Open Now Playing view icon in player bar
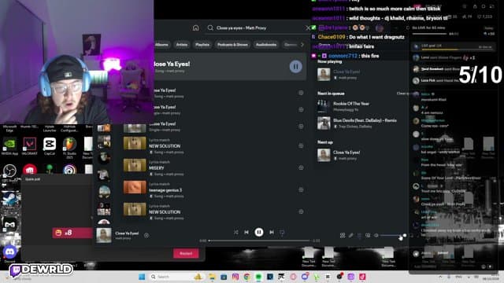The height and width of the screenshot is (283, 504). [343, 236]
